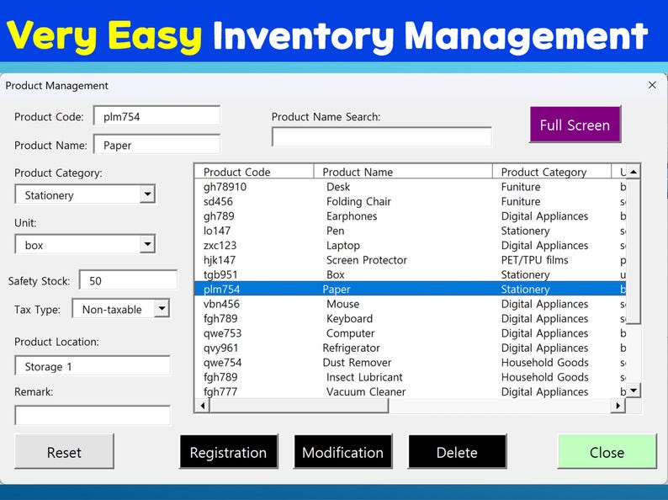The width and height of the screenshot is (668, 500).
Task: Click the list scroll-up arrow
Action: [x=633, y=172]
